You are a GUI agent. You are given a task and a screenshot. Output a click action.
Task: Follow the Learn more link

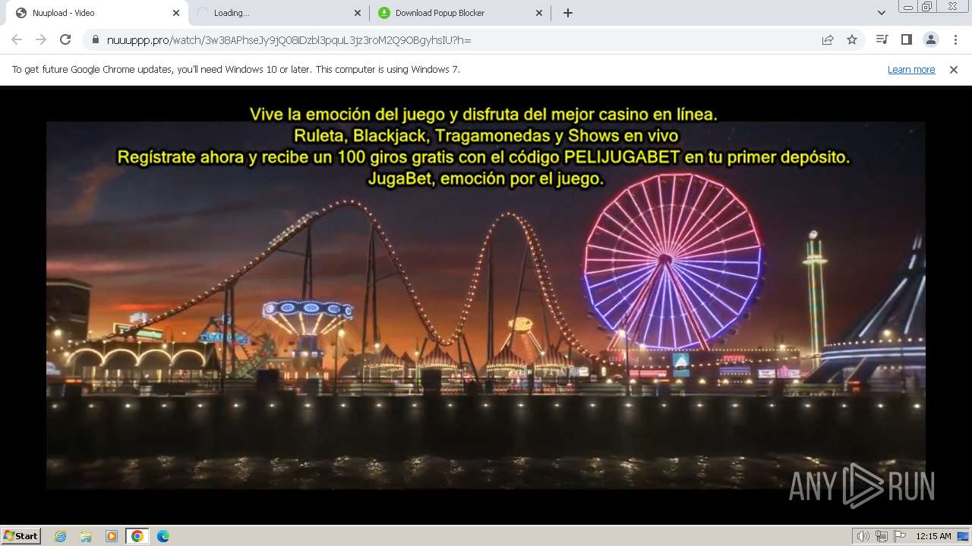(911, 69)
